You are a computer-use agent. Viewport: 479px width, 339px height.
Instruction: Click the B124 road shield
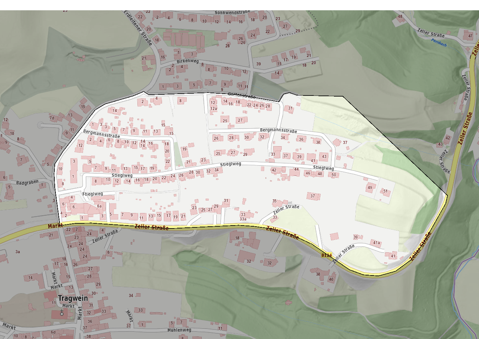(326, 255)
